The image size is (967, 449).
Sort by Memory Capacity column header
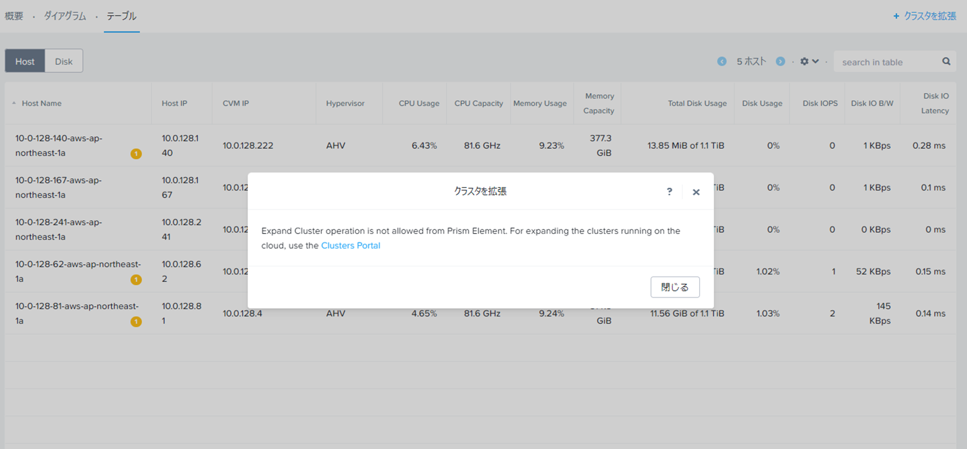point(599,103)
